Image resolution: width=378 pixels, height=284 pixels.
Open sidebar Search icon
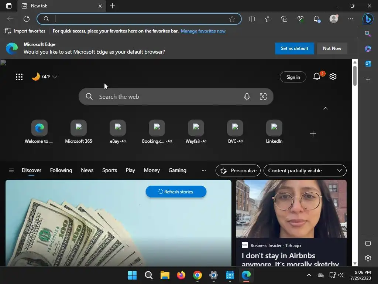click(368, 34)
